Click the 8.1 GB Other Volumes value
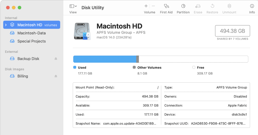Viewport: 258px width, 135px height. 142,73
